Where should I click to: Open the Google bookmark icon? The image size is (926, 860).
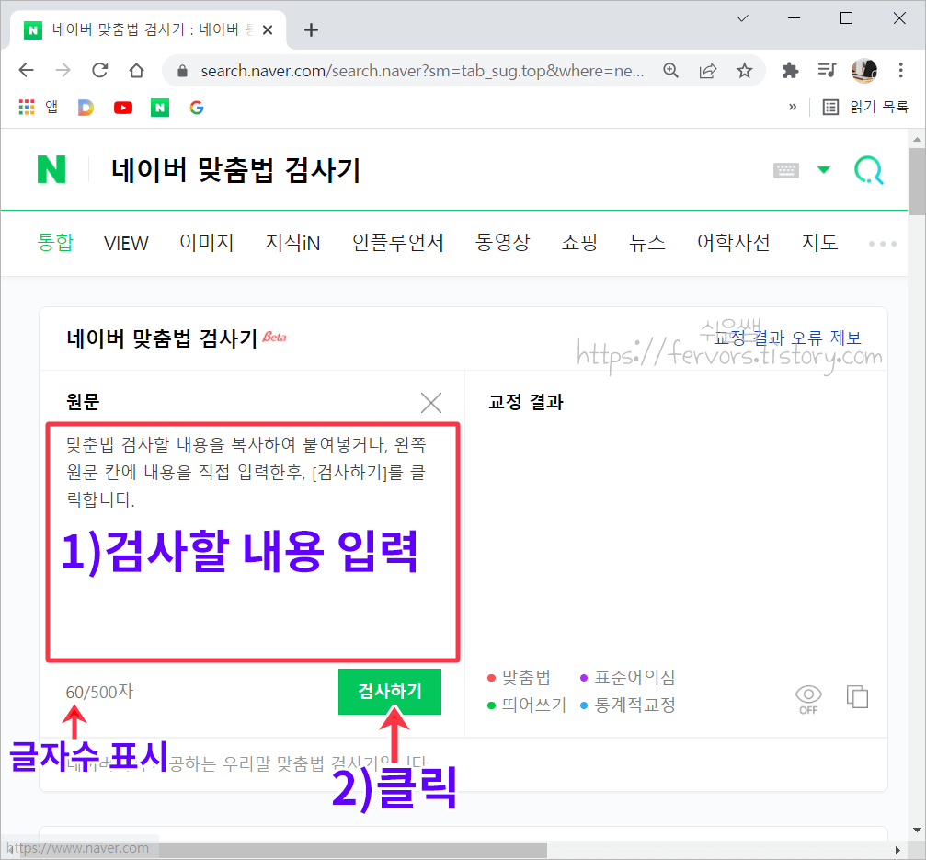coord(197,108)
